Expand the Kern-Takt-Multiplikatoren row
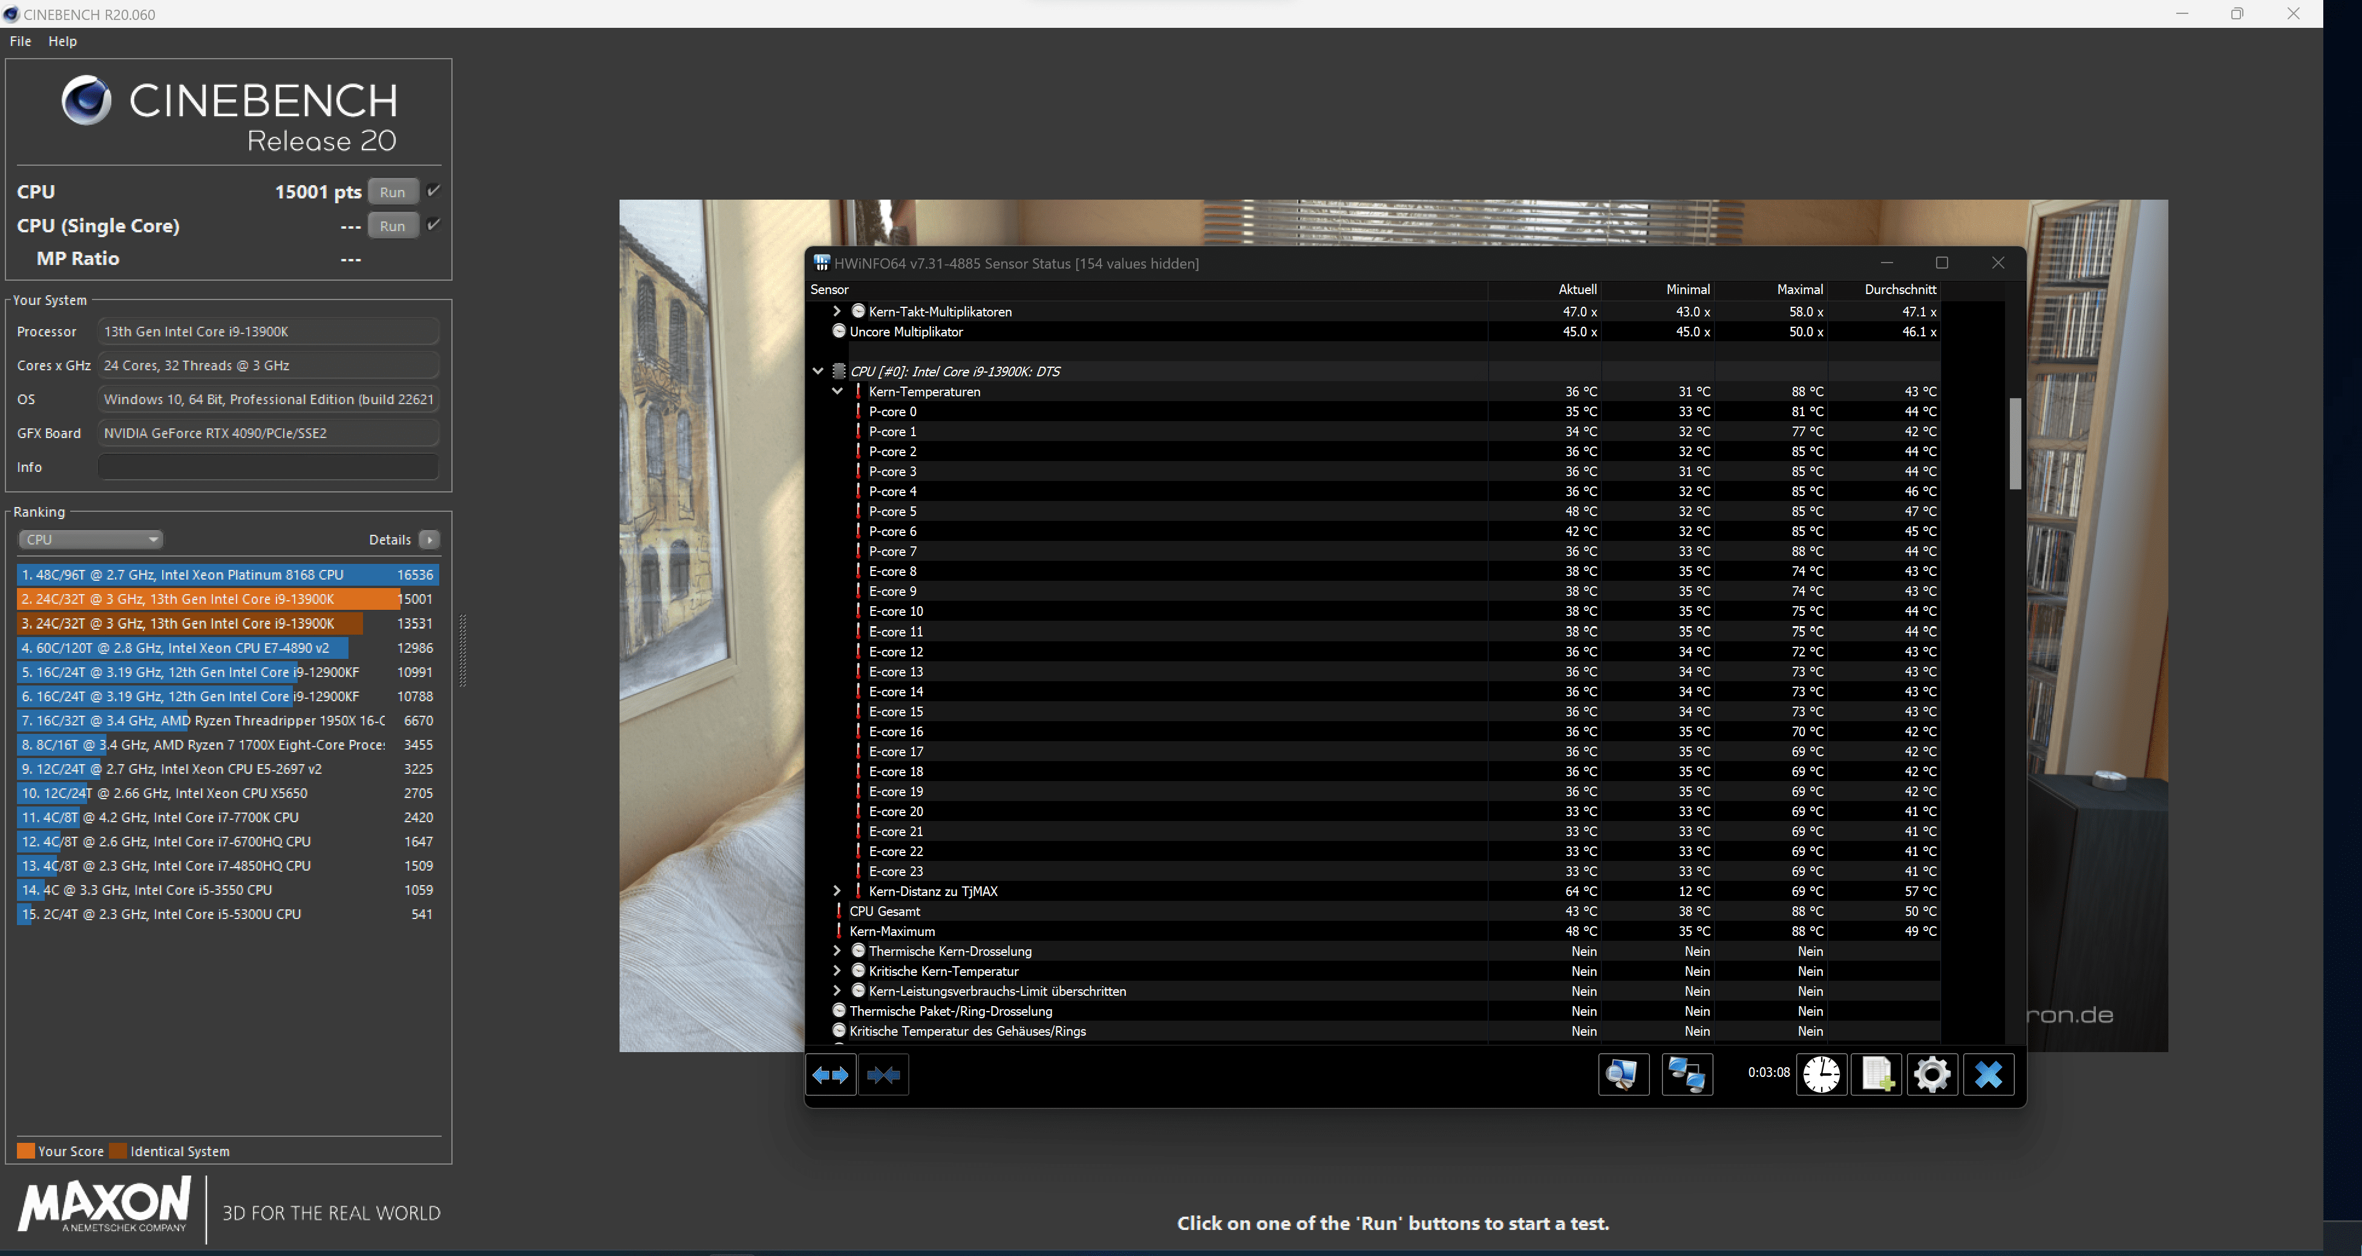Screen dimensions: 2362x1256 point(836,311)
